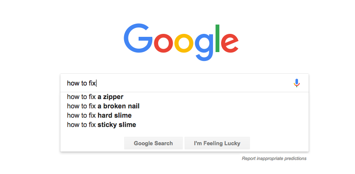Click the green letter l in logo

click(x=218, y=39)
